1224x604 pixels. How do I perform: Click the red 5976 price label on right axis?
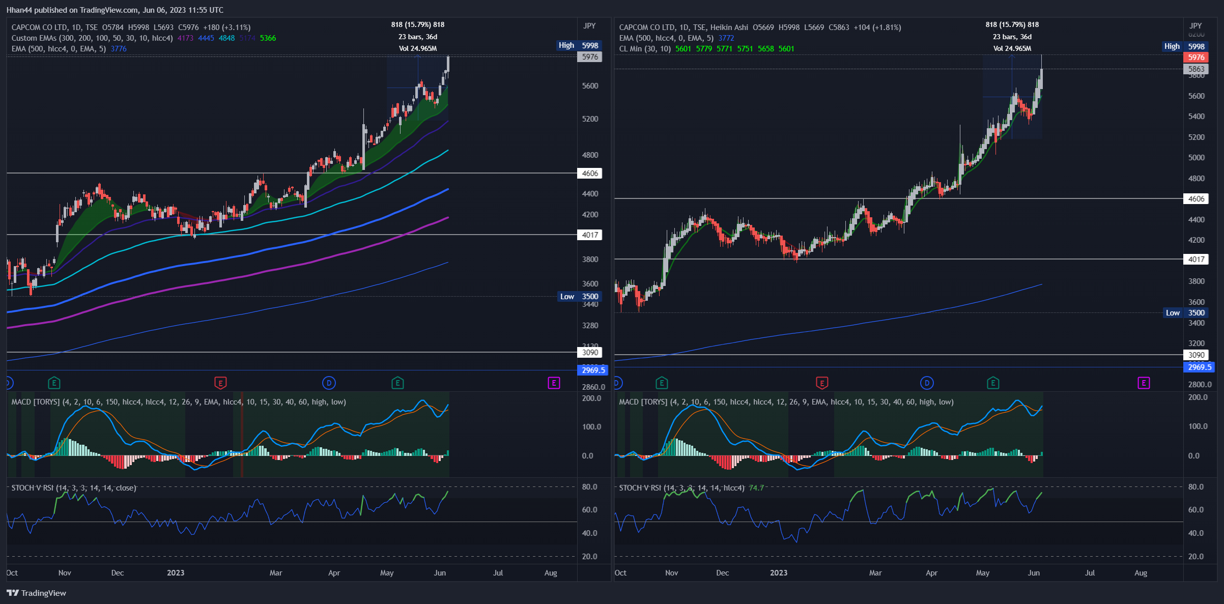(1196, 57)
